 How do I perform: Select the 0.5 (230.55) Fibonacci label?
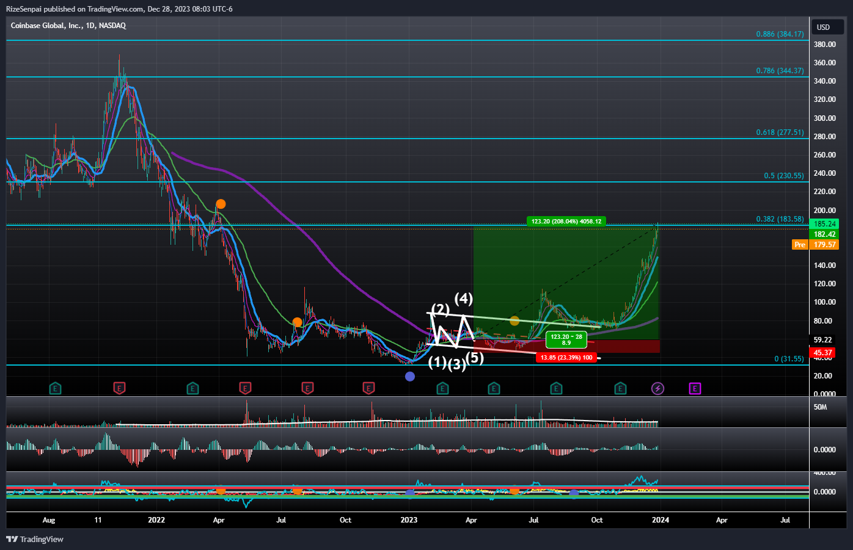click(784, 176)
